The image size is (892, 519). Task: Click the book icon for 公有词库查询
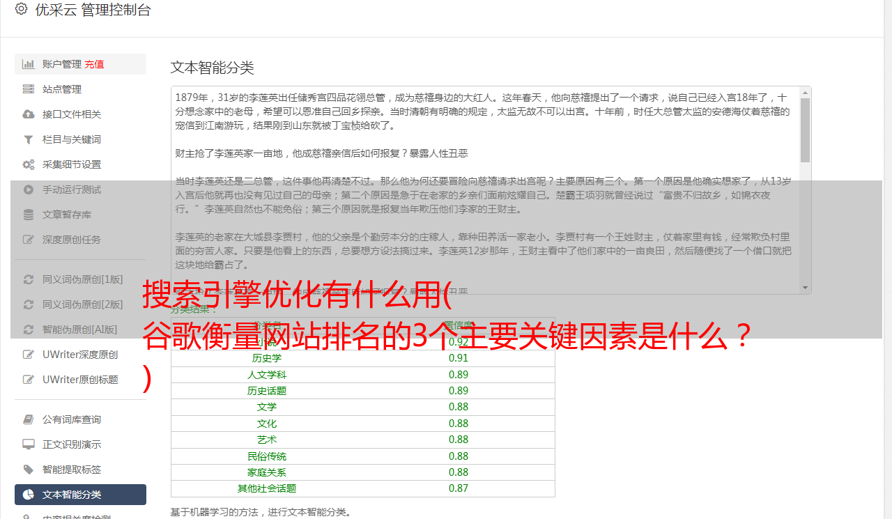point(29,419)
